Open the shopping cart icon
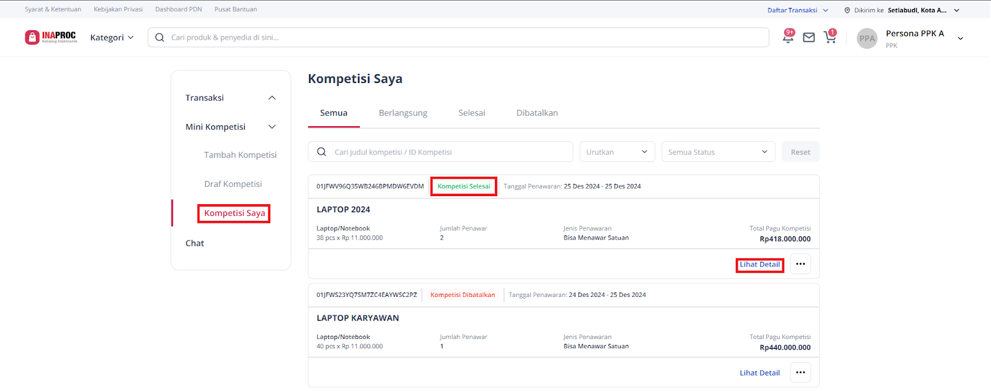The width and height of the screenshot is (991, 391). (x=830, y=37)
